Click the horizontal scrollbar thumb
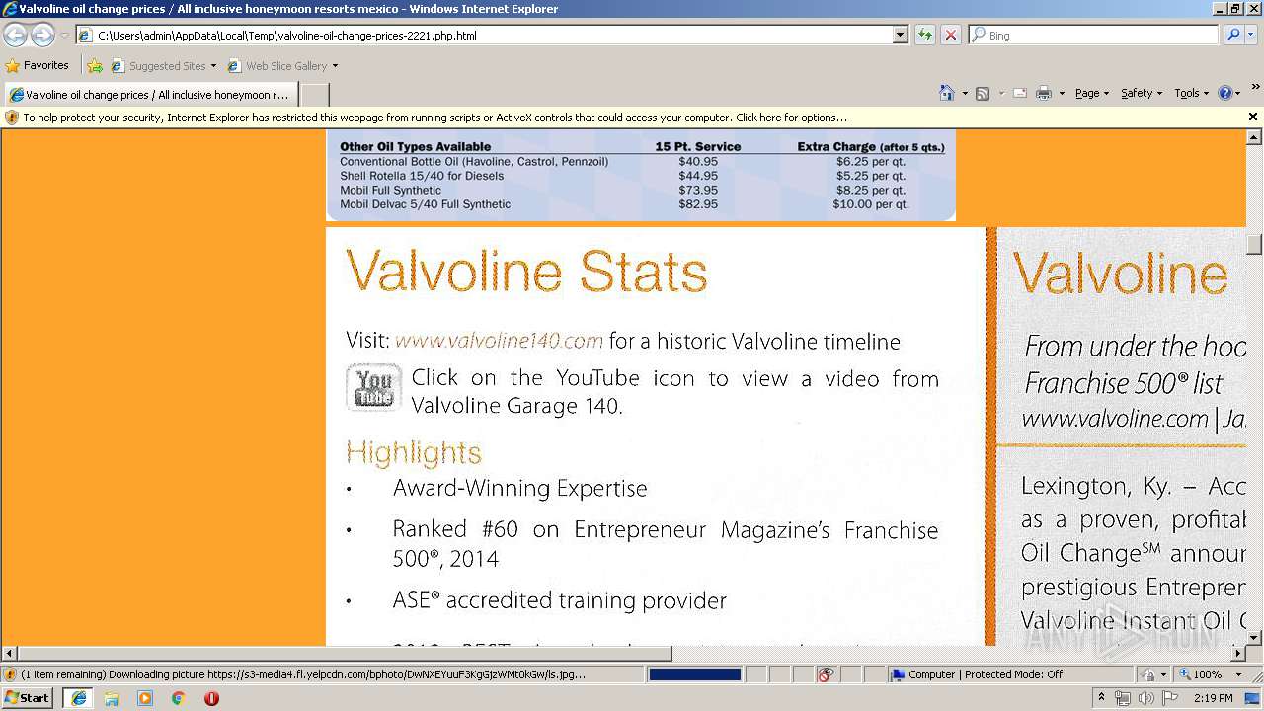Screen dimensions: 1264x711 346,654
